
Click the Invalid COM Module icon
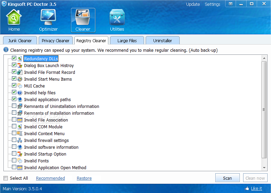pos(20,127)
